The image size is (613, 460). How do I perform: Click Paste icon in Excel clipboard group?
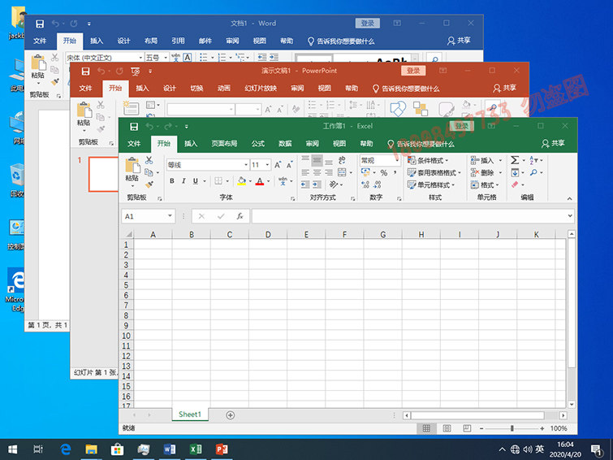point(132,165)
